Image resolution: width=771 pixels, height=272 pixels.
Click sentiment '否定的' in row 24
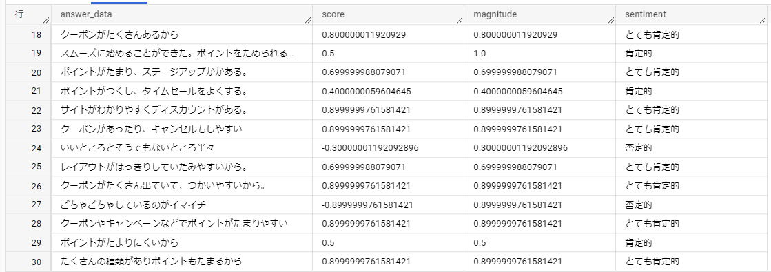point(638,147)
